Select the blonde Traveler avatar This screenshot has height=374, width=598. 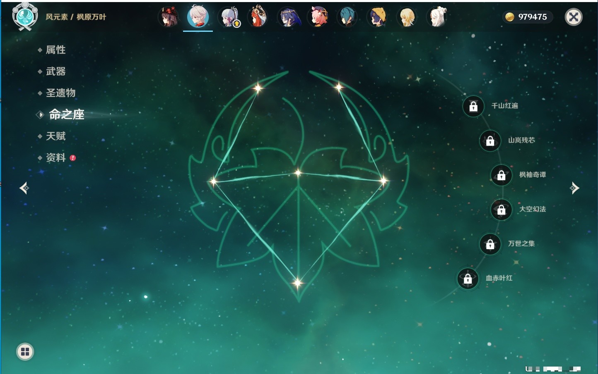point(407,17)
